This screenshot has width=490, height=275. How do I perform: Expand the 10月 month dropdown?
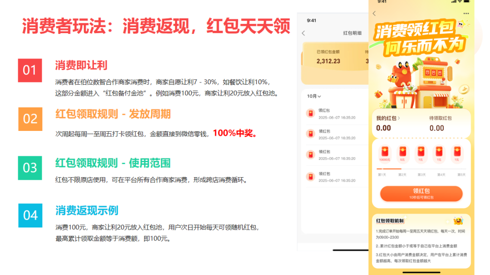314,96
